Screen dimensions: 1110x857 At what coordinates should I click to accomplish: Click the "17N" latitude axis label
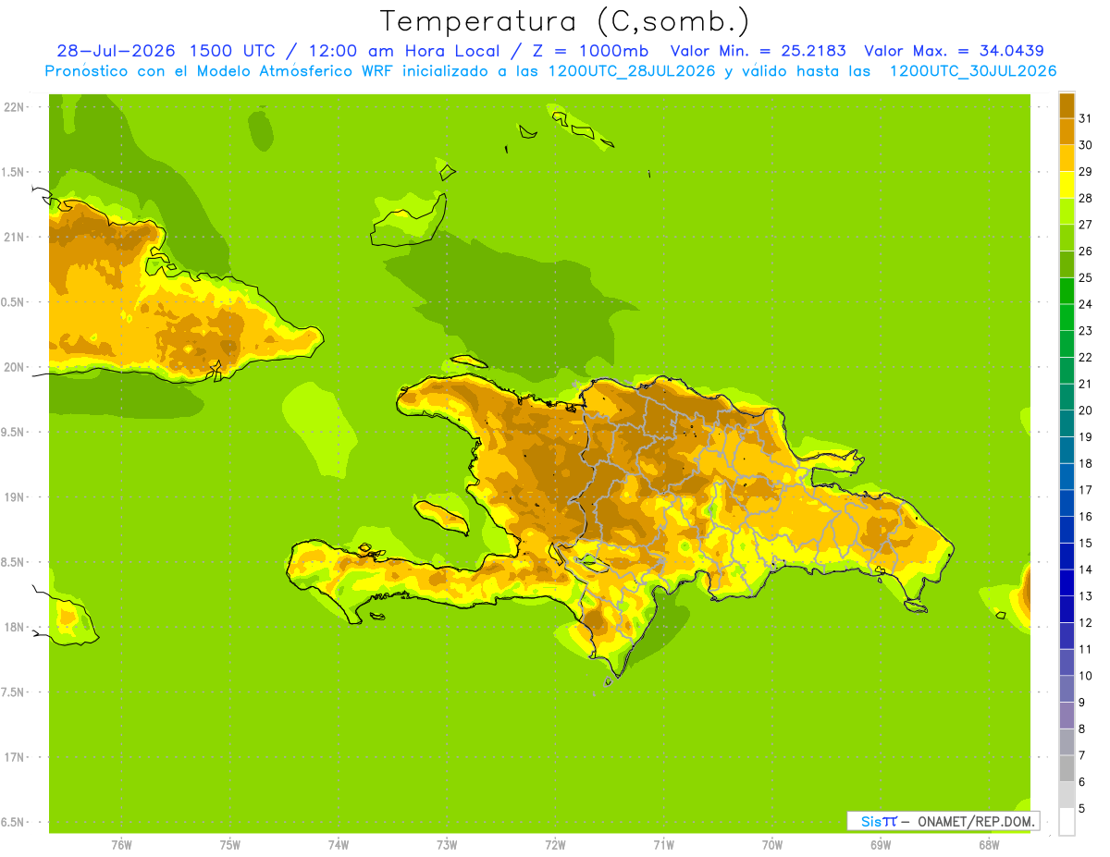14,757
